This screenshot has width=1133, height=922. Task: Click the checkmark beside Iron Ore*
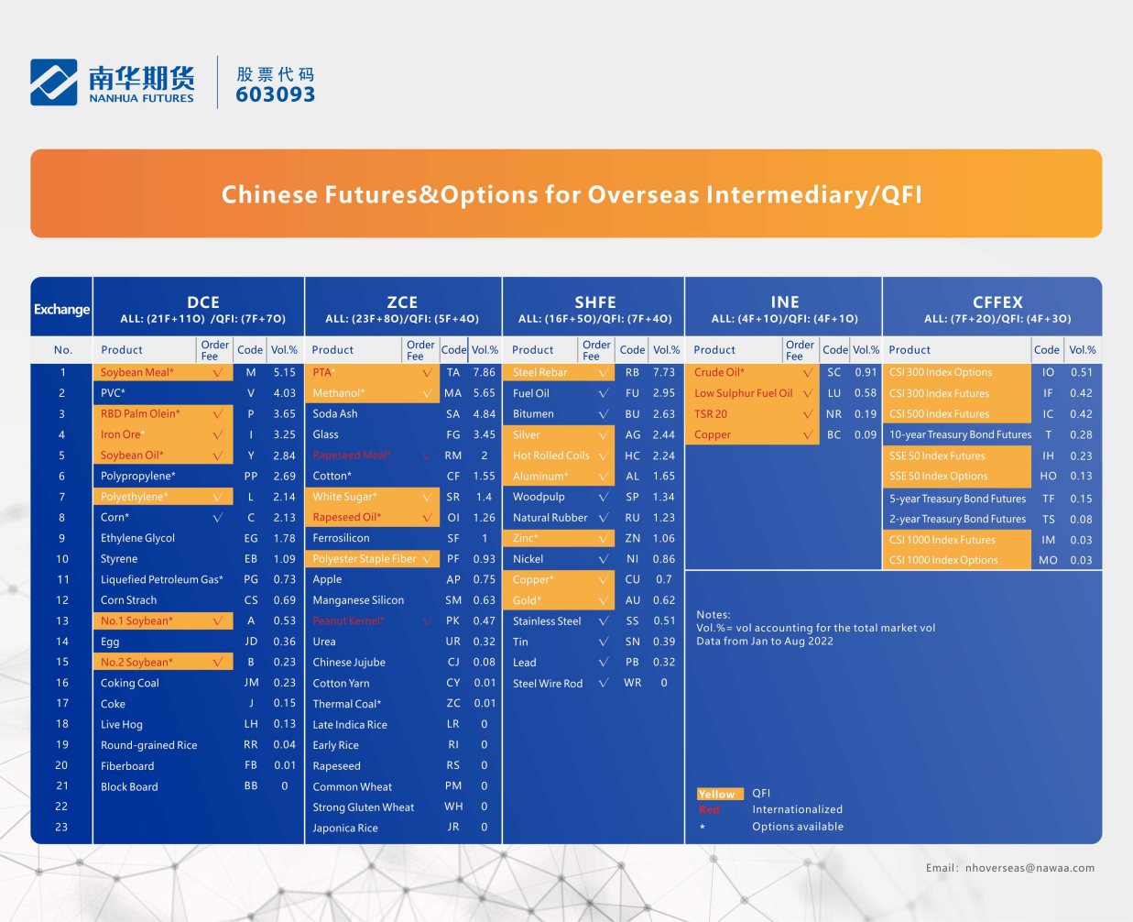click(218, 435)
